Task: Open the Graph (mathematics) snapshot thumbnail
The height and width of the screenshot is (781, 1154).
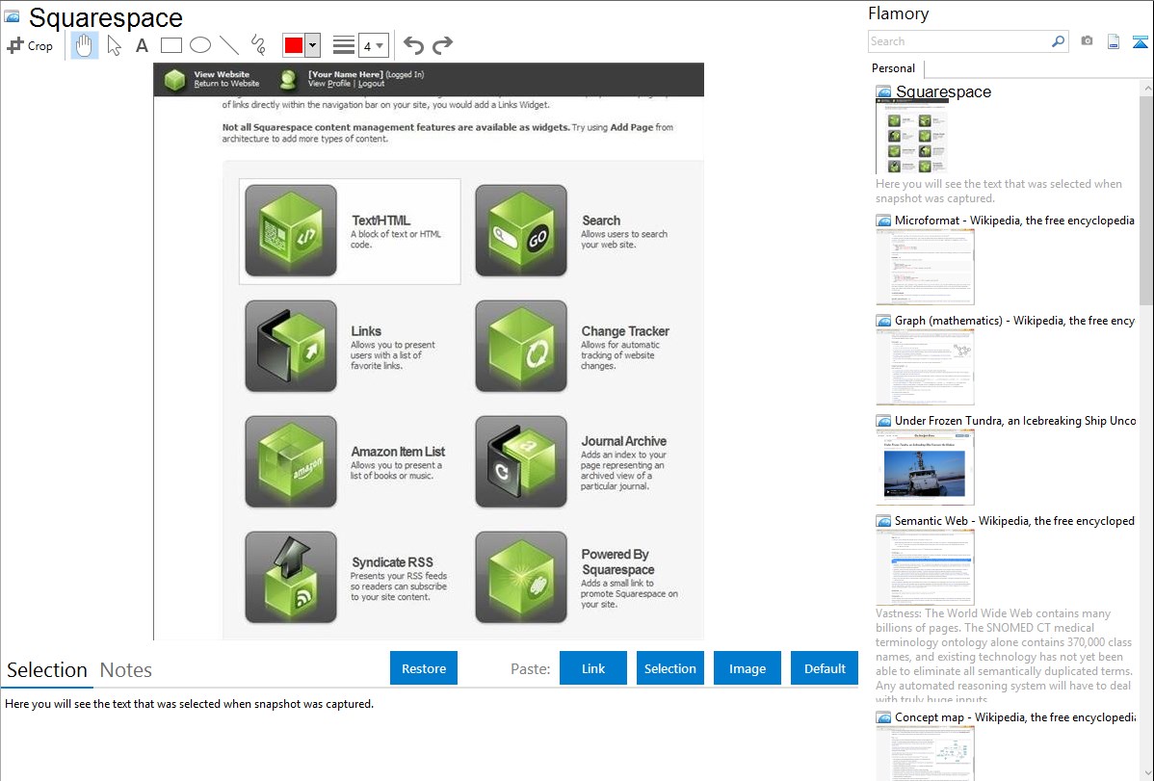Action: tap(925, 367)
